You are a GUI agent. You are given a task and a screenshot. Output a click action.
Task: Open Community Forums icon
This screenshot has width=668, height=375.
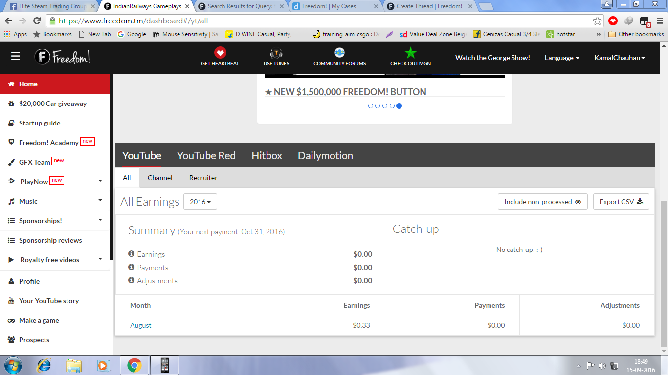[339, 52]
